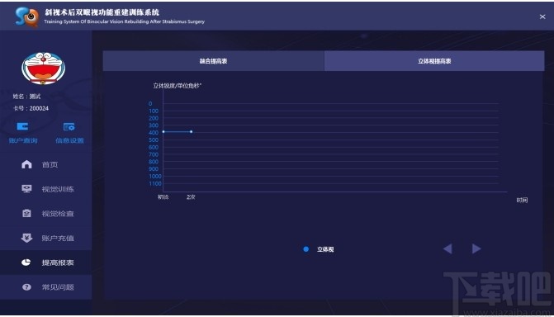Screen dimensions: 554x317
Task: Click the 2次 x-axis label
Action: 191,197
